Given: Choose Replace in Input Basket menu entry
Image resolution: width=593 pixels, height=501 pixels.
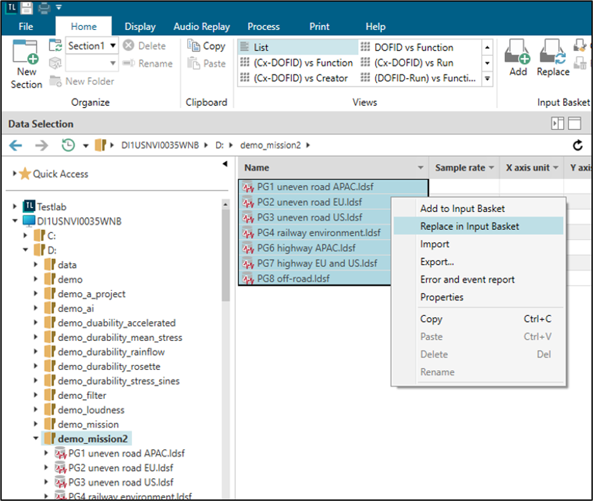Looking at the screenshot, I should coord(469,226).
